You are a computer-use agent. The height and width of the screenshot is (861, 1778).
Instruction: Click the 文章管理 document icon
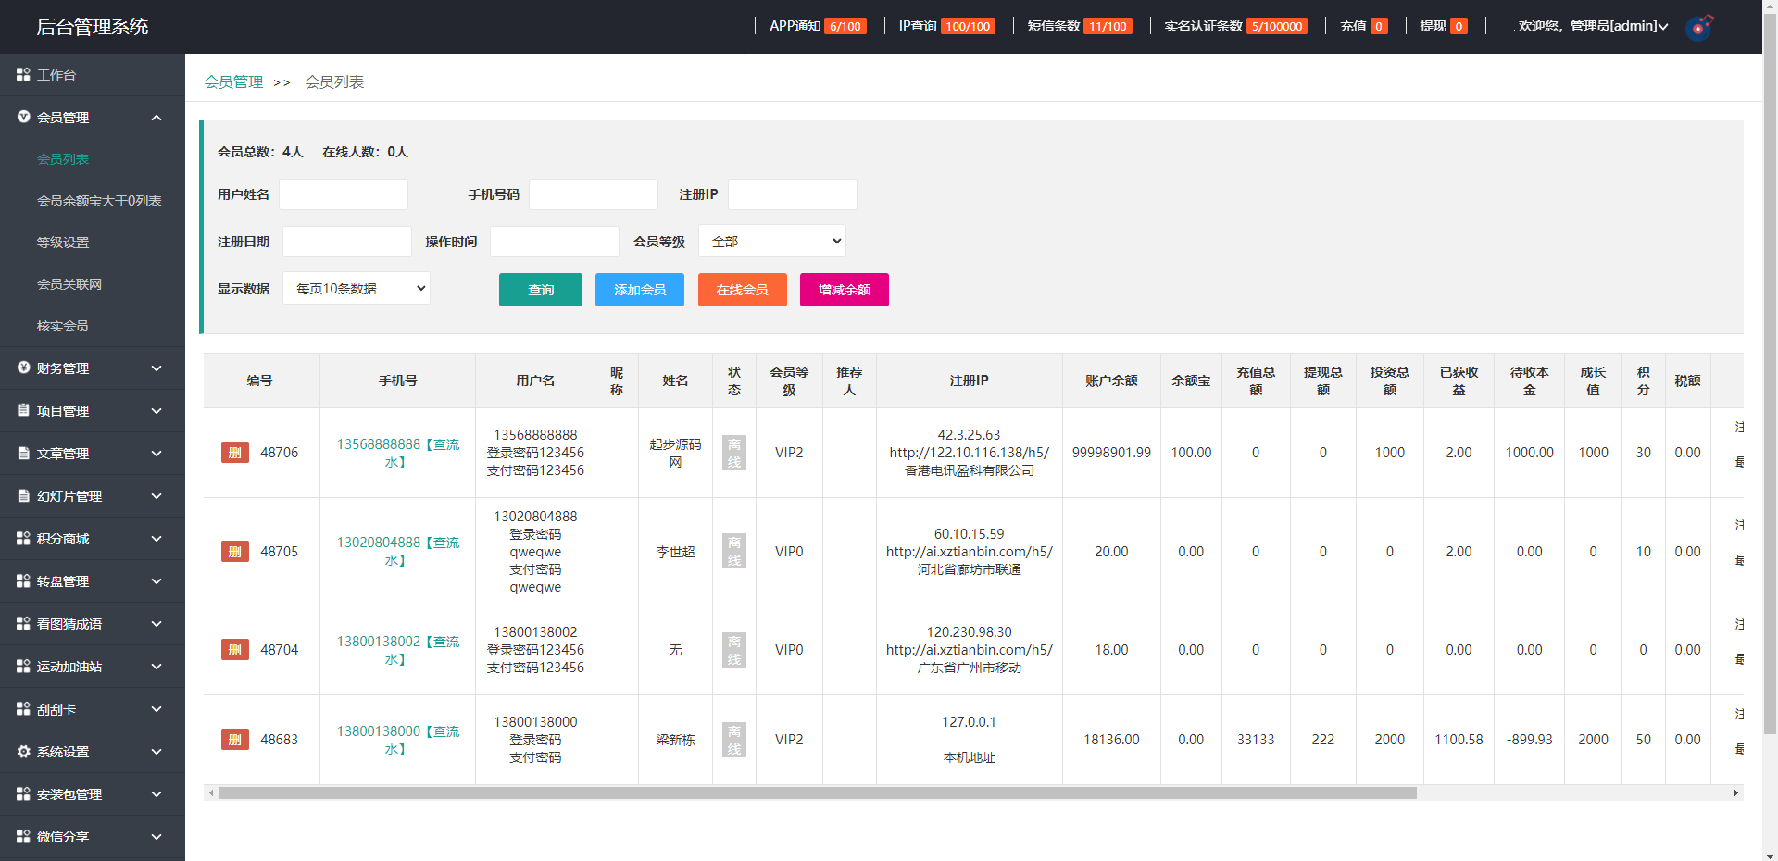[23, 453]
